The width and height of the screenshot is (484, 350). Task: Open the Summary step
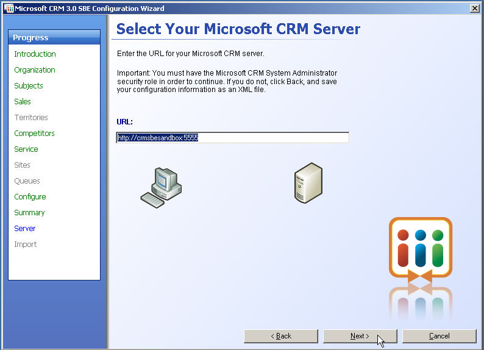[x=29, y=213]
